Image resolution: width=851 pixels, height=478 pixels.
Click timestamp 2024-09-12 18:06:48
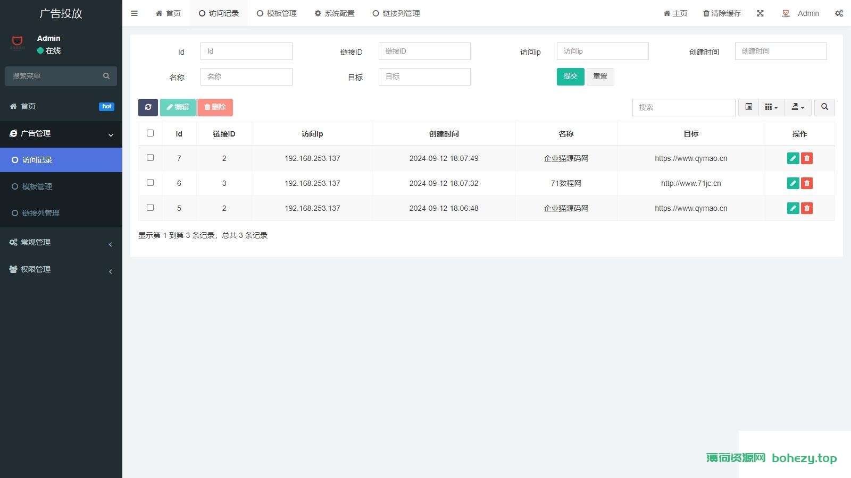[x=444, y=208]
